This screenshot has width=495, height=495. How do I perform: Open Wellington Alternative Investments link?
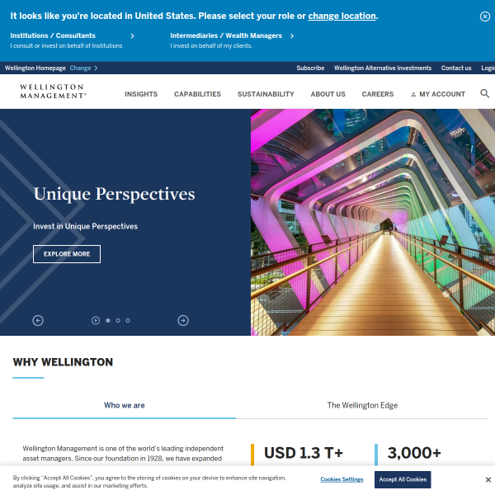383,68
